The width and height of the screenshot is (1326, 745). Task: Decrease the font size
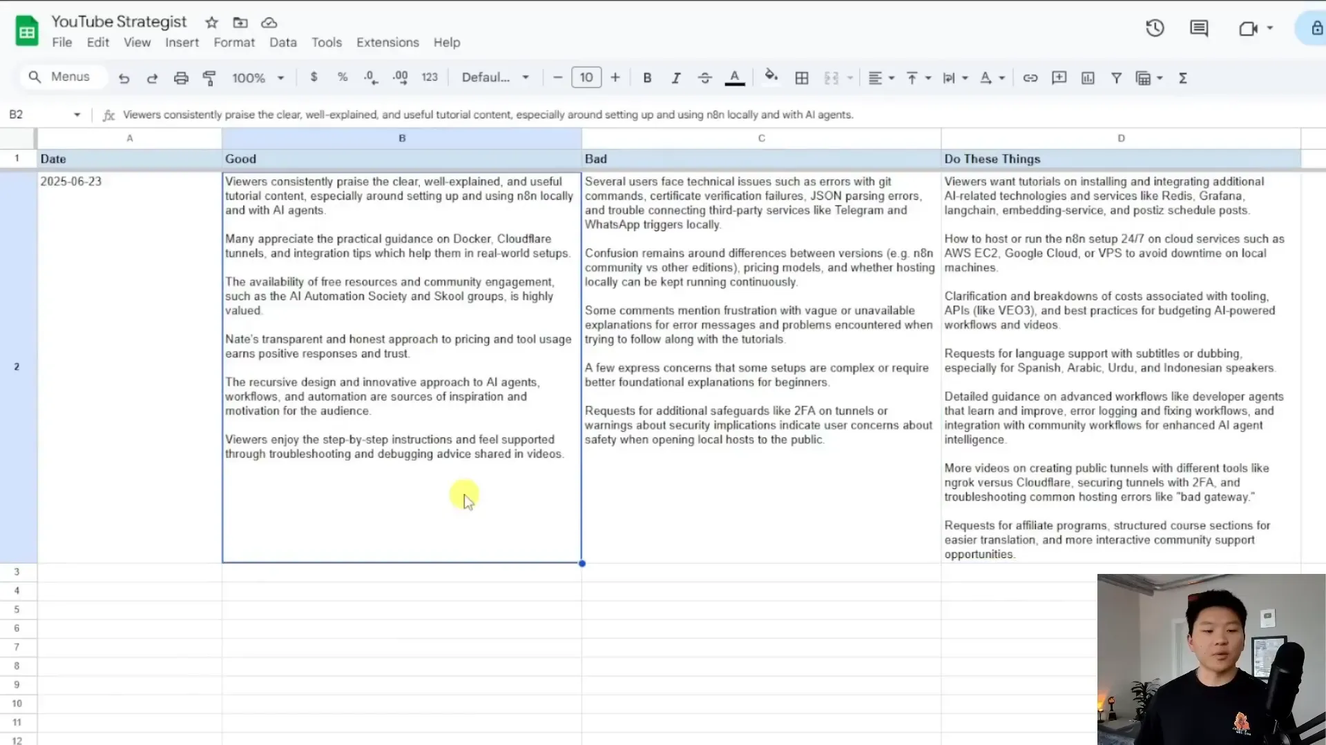coord(557,77)
